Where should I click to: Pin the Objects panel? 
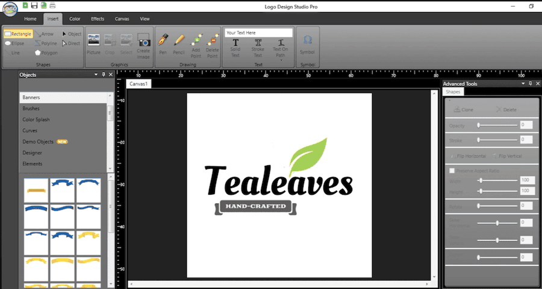coord(103,75)
